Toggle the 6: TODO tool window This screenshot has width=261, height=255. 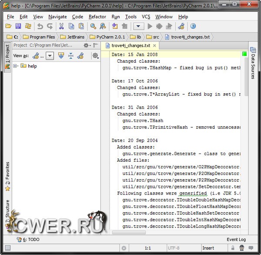28,239
